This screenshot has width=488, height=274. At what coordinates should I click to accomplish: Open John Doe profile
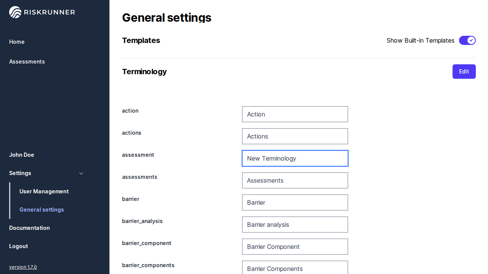click(22, 155)
